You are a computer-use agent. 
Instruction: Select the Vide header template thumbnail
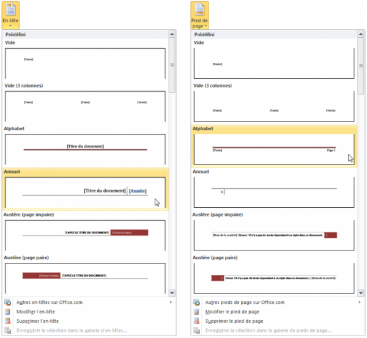coord(85,64)
